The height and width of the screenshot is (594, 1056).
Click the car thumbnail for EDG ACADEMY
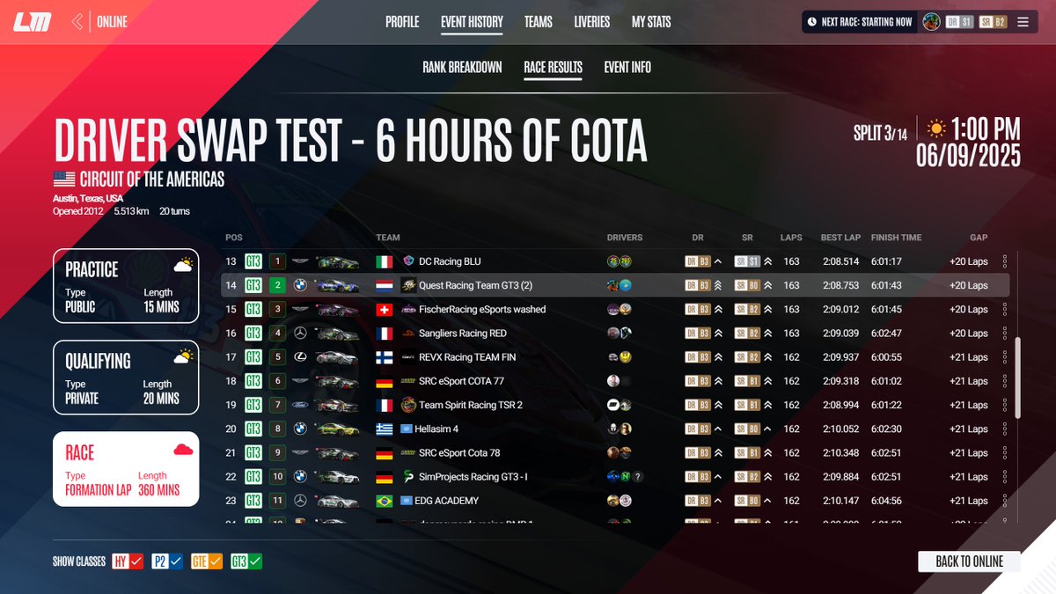tap(337, 500)
